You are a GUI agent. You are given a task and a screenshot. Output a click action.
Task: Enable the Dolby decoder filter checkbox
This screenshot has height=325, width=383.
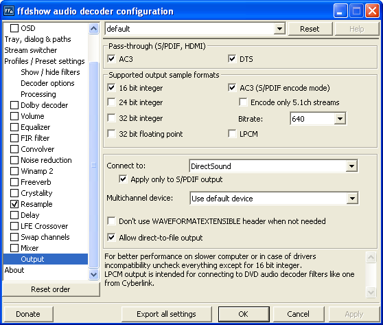click(x=14, y=105)
